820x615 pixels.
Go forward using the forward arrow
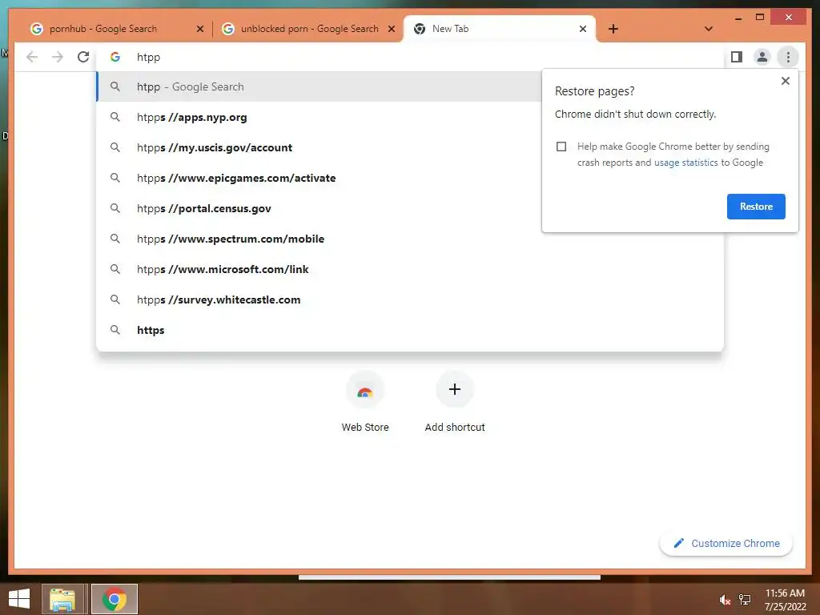pos(58,57)
